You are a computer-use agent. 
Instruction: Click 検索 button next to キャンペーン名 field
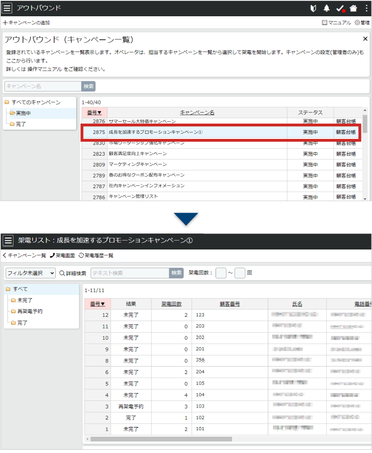click(88, 86)
